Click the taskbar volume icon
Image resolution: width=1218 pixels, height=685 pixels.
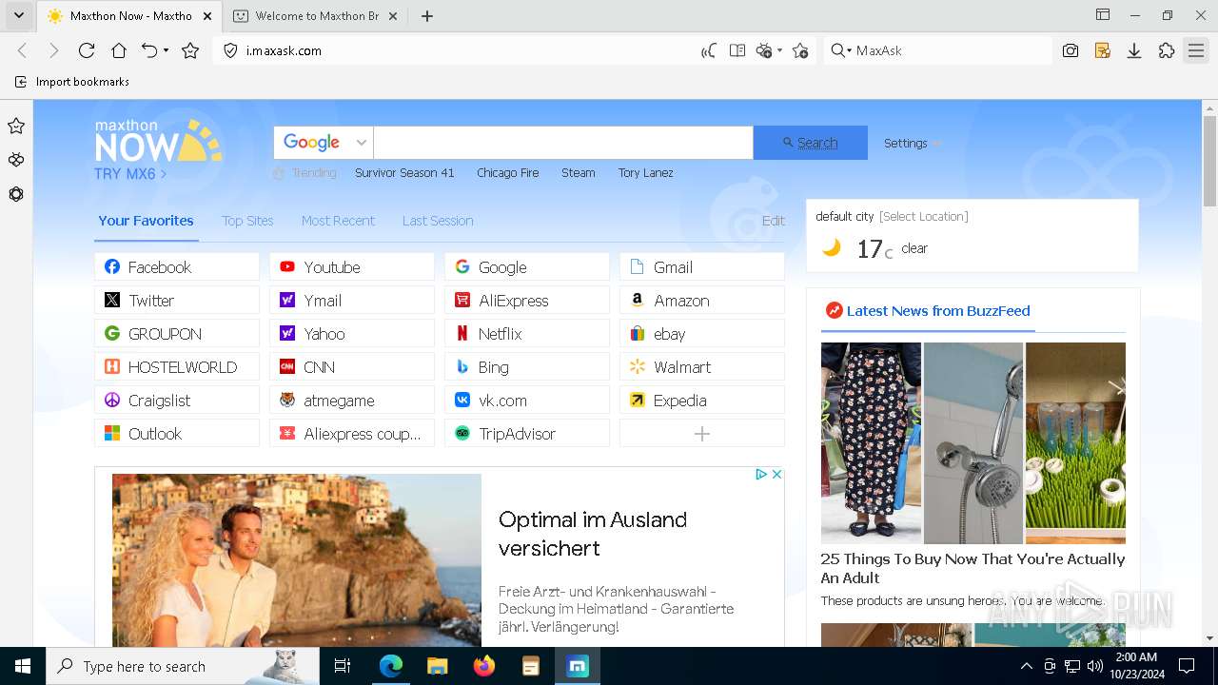click(x=1094, y=666)
